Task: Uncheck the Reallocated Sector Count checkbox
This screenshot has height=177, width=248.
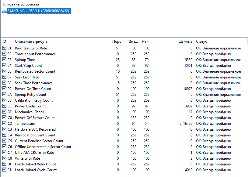Action: [x=4, y=71]
